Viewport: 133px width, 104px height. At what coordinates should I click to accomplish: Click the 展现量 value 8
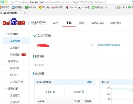(83, 92)
